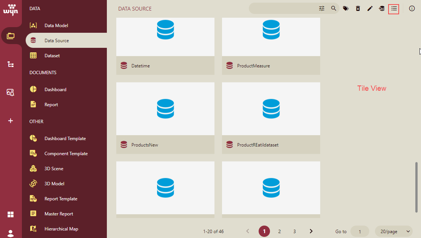
Task: Open Dashboard Template category
Action: tap(65, 139)
